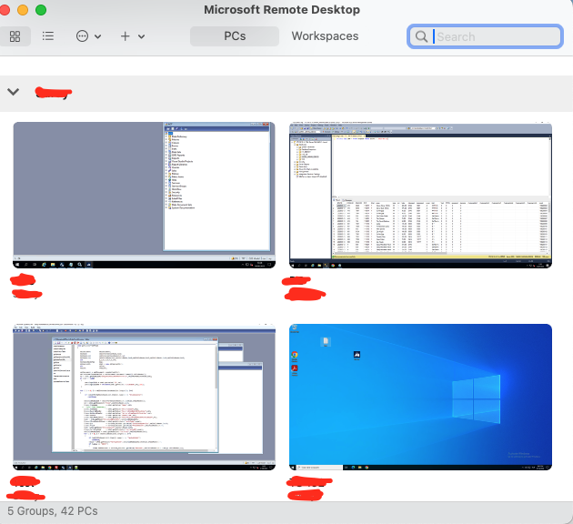Screen dimensions: 573x524
Task: Switch to the Workspaces tab
Action: click(x=325, y=36)
